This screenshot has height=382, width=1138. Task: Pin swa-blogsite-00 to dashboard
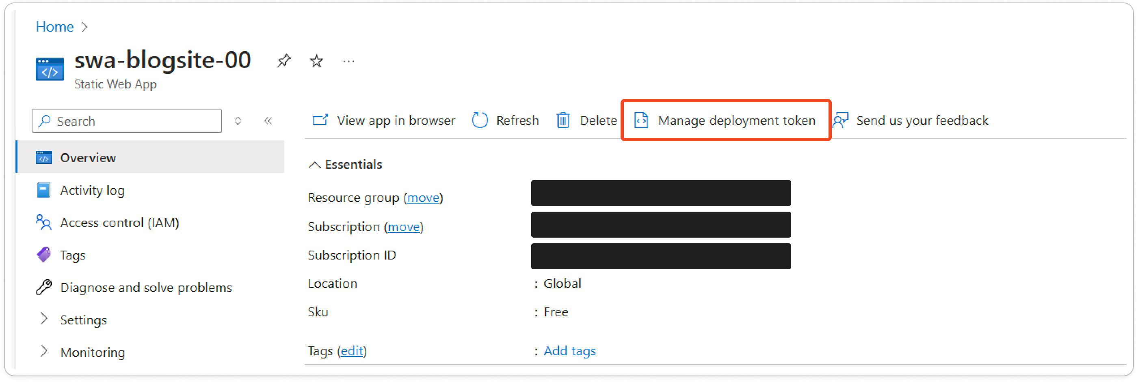283,61
